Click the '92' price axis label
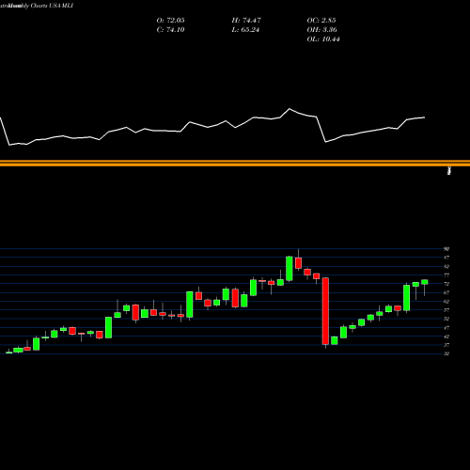The width and height of the screenshot is (470, 470). [446, 249]
